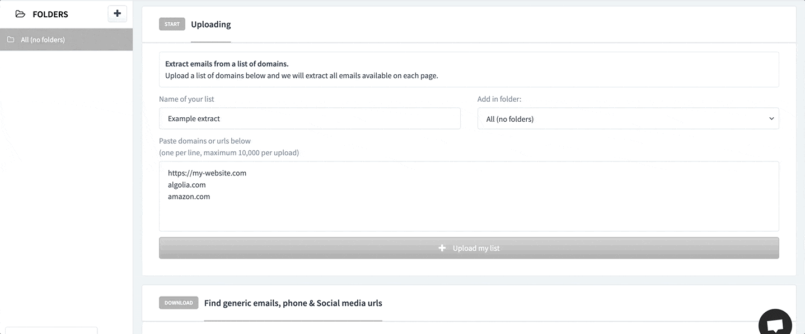The width and height of the screenshot is (805, 334).
Task: Switch to Find generic emails section tab
Action: point(293,303)
